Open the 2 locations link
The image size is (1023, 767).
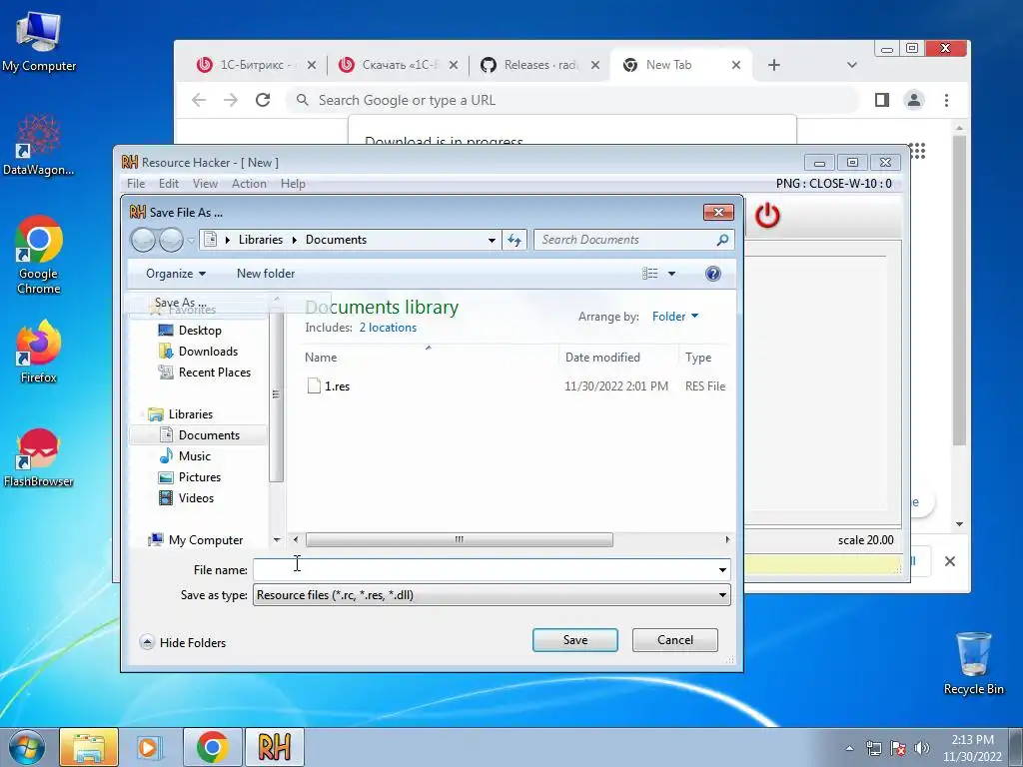point(388,328)
